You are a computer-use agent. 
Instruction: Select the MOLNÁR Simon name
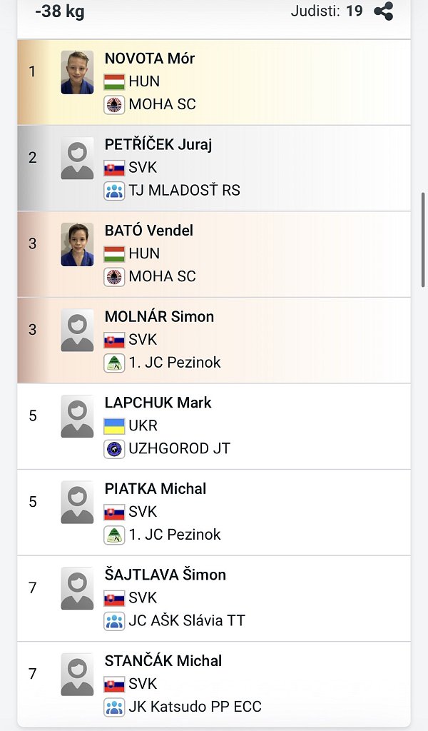coord(159,316)
